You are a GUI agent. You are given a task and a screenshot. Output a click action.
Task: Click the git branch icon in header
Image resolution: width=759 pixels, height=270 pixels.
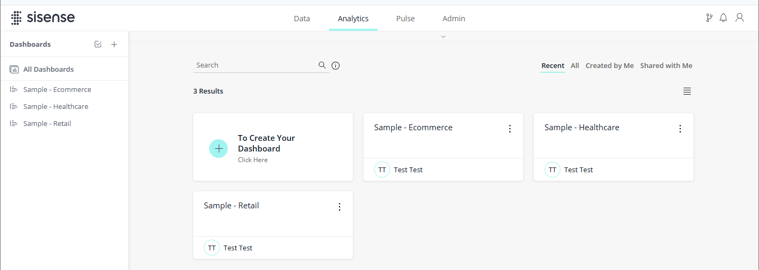point(709,18)
